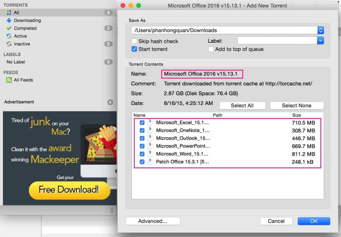Click the torrent name Microsoft Office 2016 v15.13.1
Image resolution: width=341 pixels, height=237 pixels.
pos(200,74)
